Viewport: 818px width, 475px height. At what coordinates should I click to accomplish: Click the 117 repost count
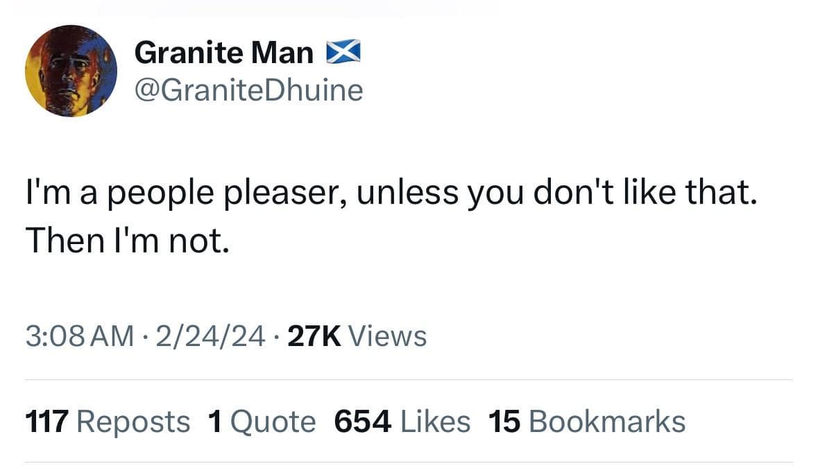click(47, 422)
